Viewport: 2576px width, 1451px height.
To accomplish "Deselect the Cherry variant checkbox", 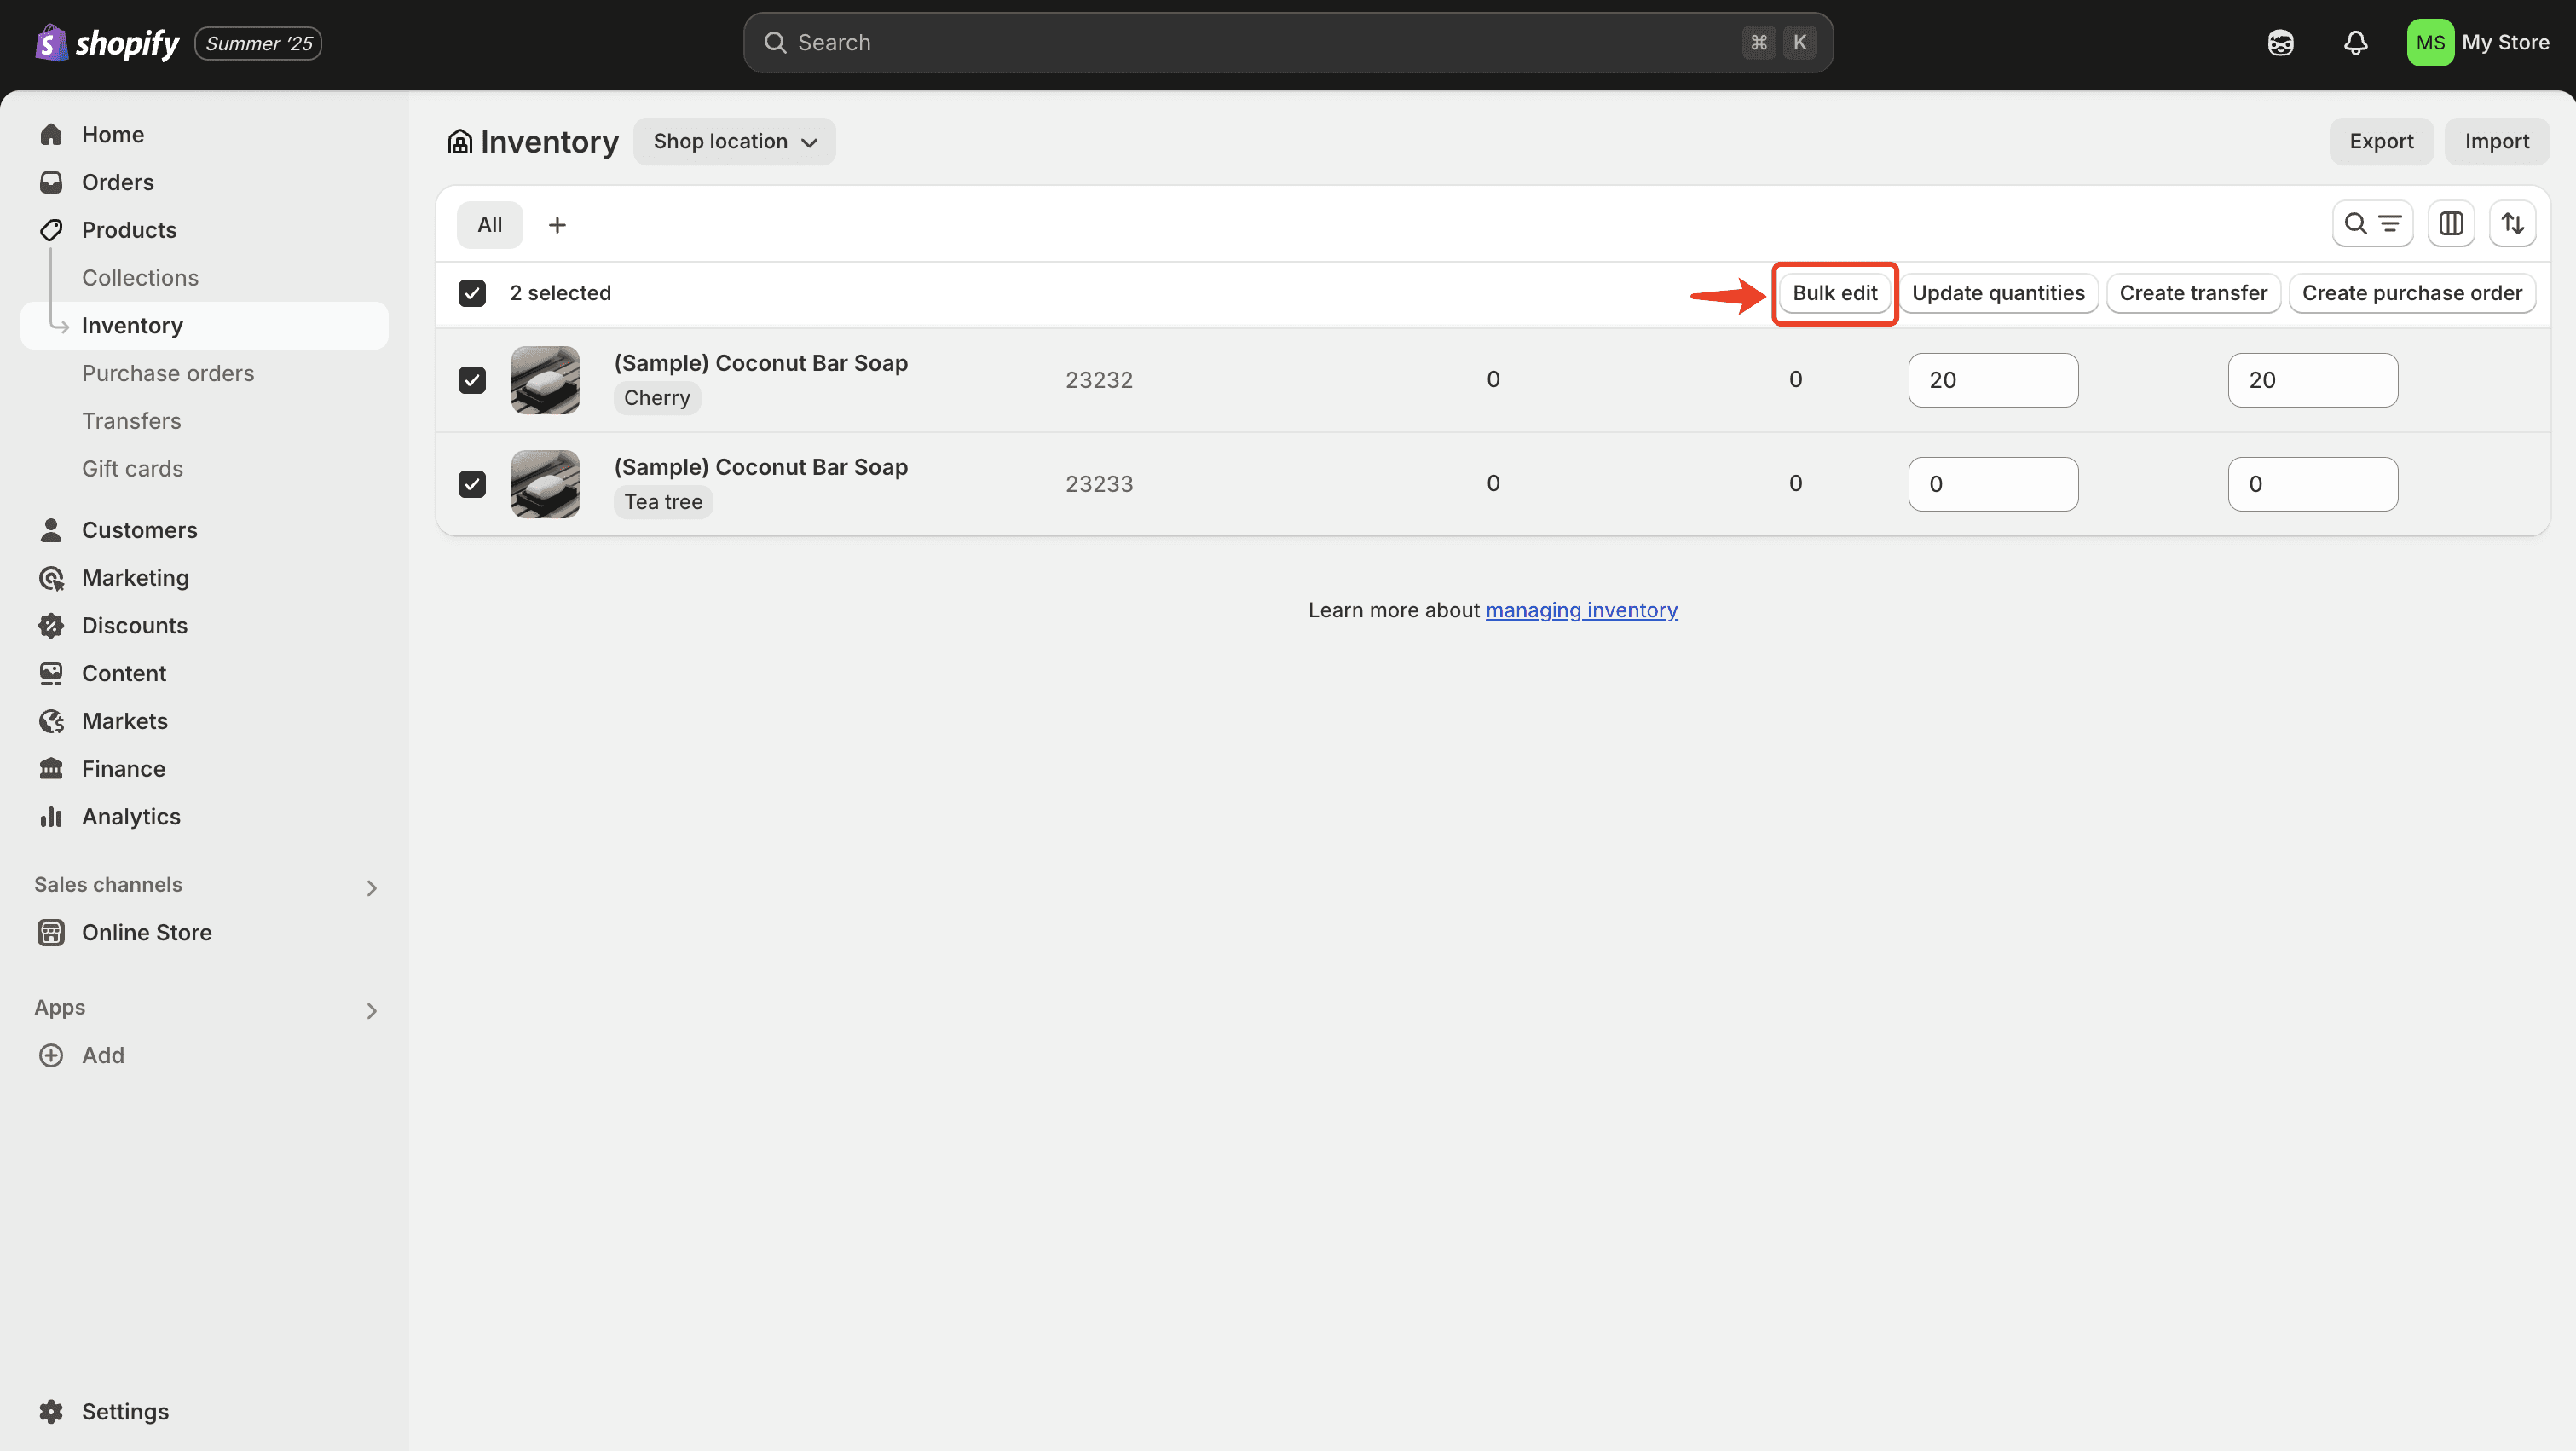I will pos(471,379).
